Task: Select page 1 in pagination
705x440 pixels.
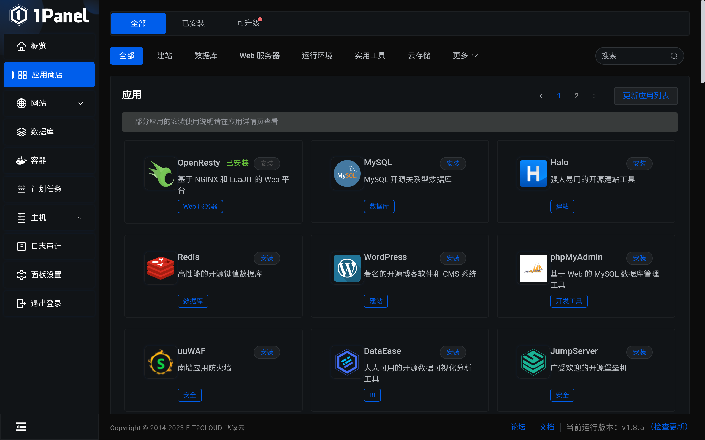Action: pyautogui.click(x=559, y=96)
